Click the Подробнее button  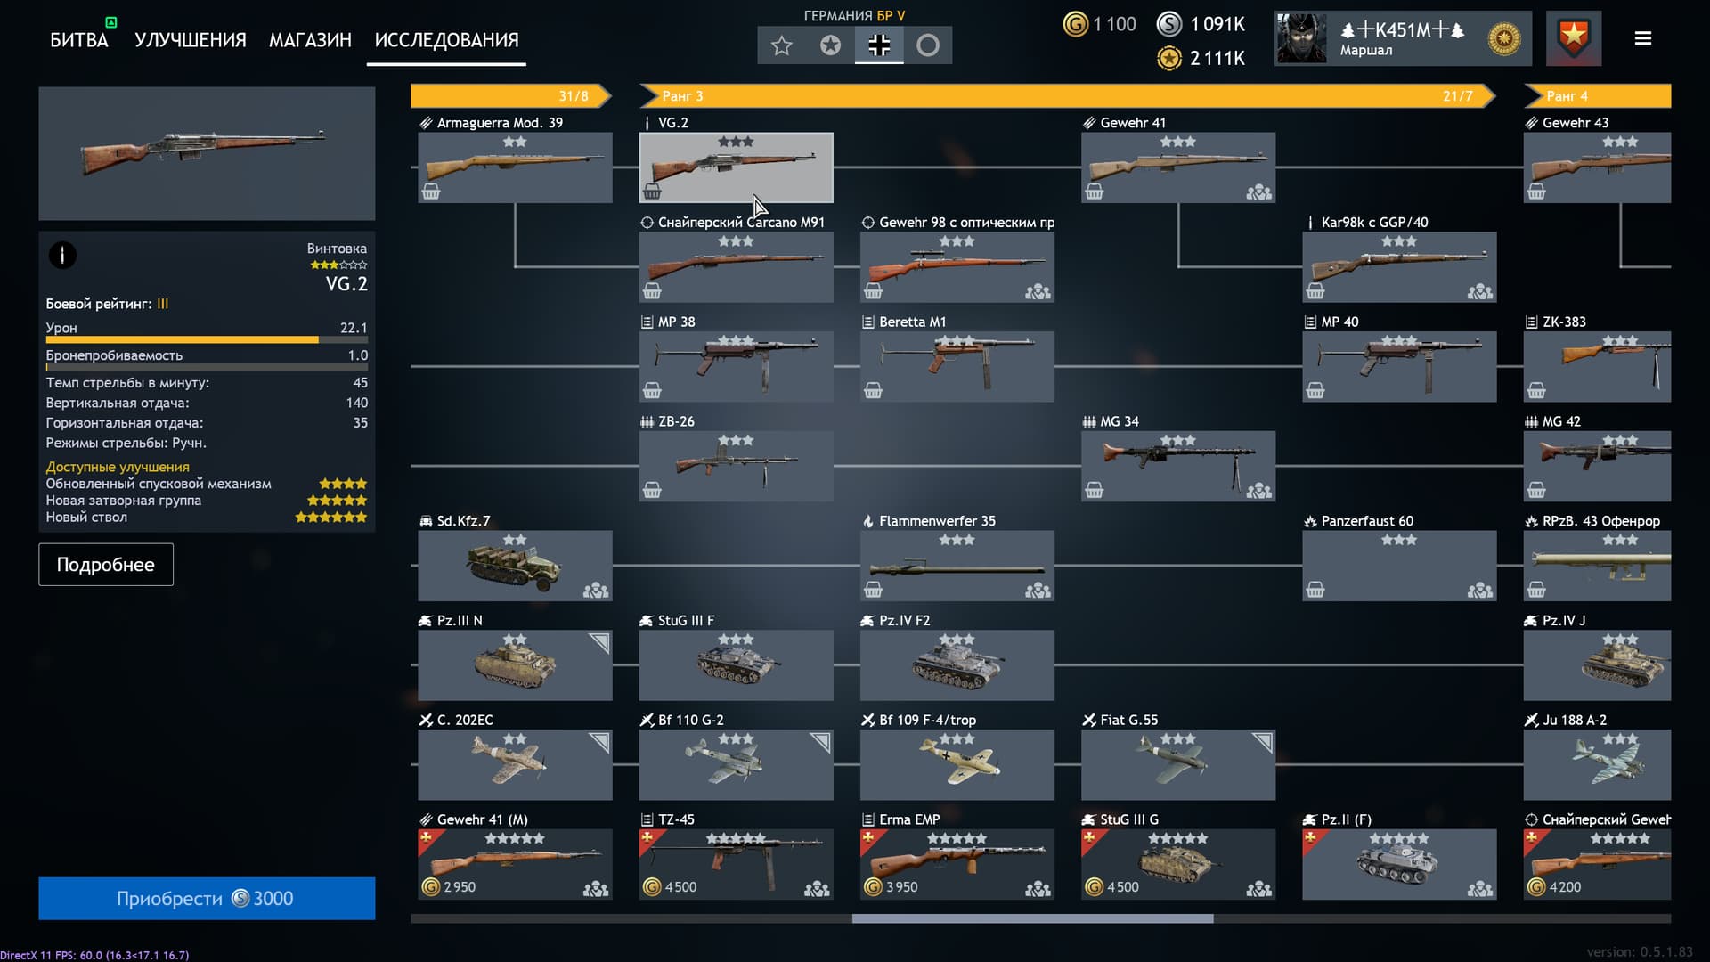tap(106, 565)
